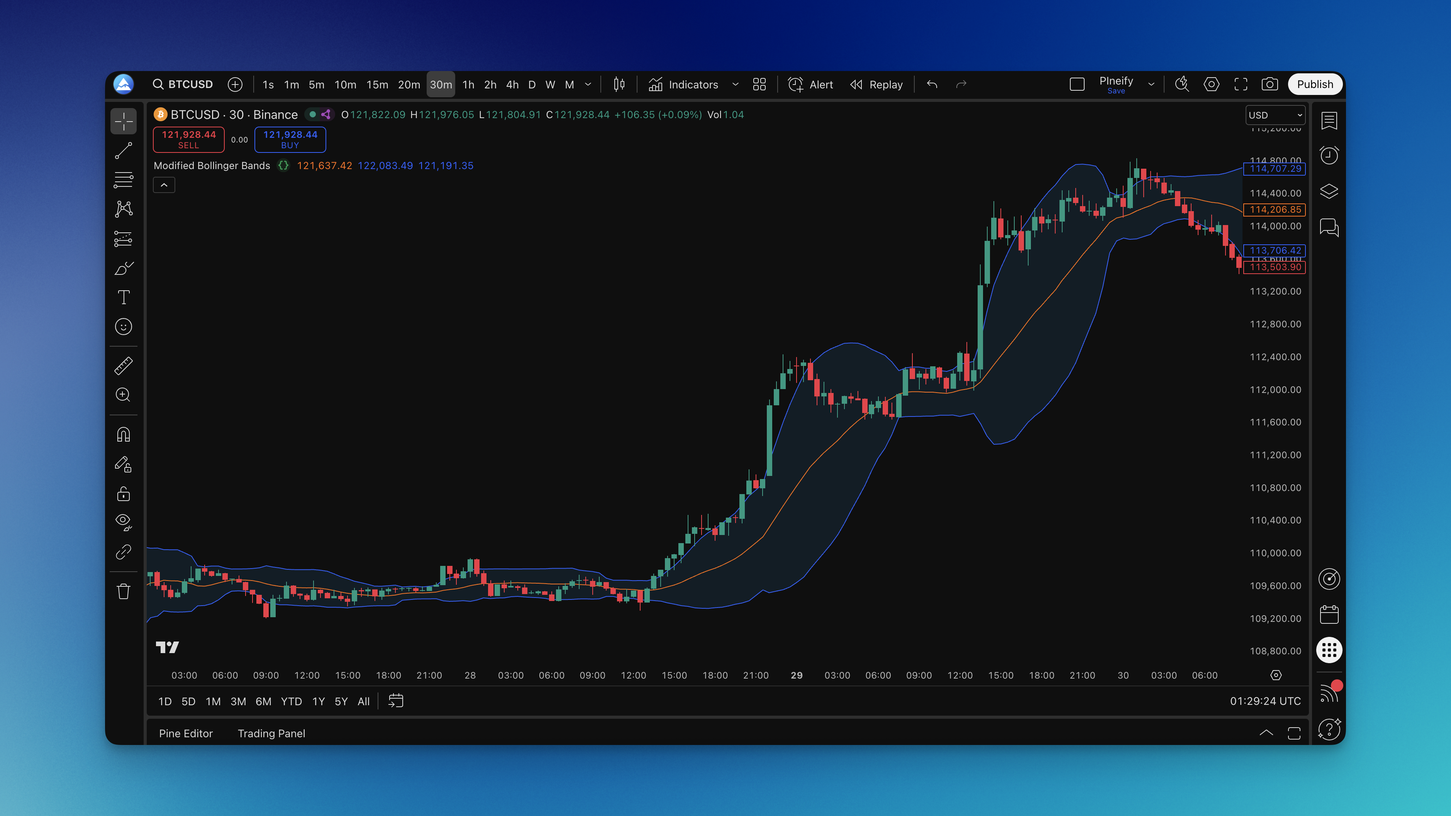Screen dimensions: 1451x816
Task: Open the Layout grid selector icon
Action: 759,85
